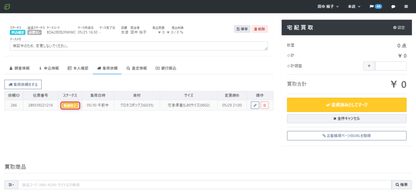
Task: Focus the ケースメモ text area
Action: (139, 46)
